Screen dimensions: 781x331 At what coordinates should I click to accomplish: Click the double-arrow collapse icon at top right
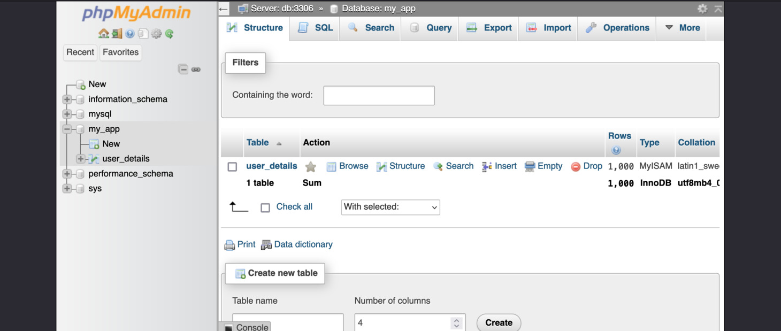point(718,9)
